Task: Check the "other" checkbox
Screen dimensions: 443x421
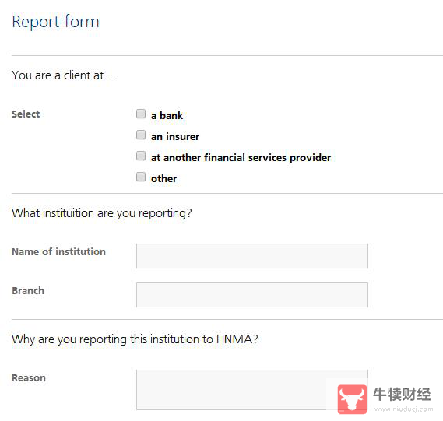Action: point(141,177)
